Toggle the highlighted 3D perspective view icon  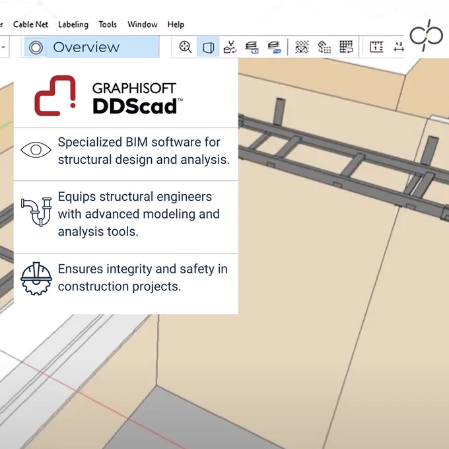point(208,47)
